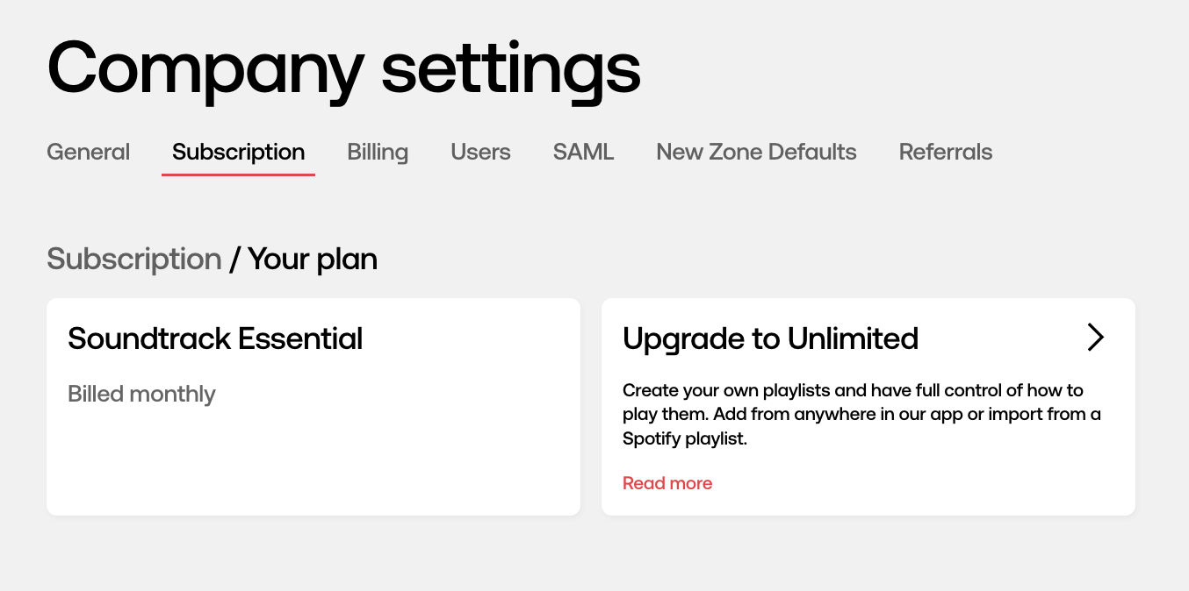Select the New Zone Defaults tab
The width and height of the screenshot is (1189, 591).
(756, 152)
